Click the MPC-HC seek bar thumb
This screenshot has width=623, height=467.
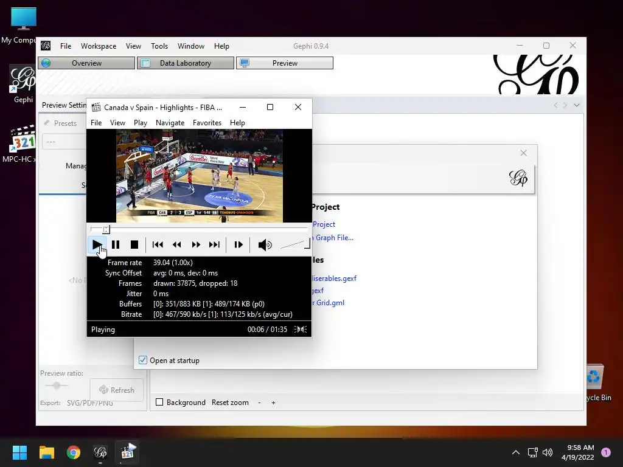(x=106, y=229)
